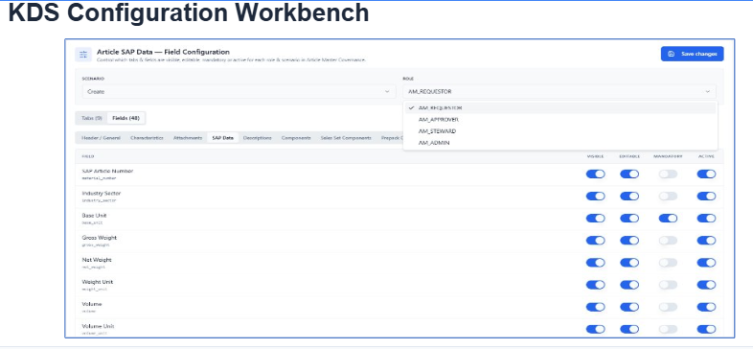Toggle Editable for Weight Unit
753x349 pixels.
(629, 285)
